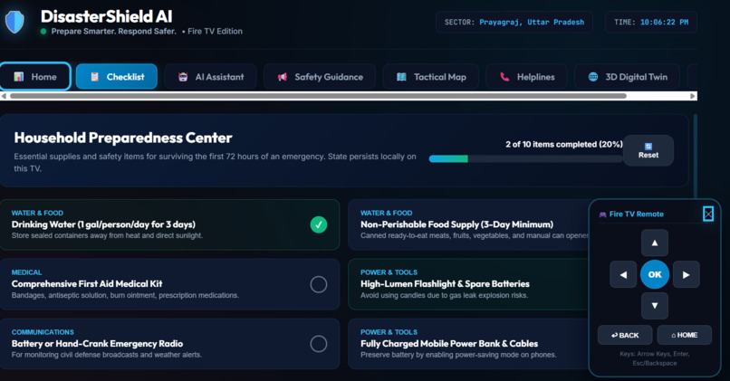Image resolution: width=730 pixels, height=381 pixels.
Task: Click "Keys: Arrow Keys, Enter, Esc/Backspace" hint
Action: click(x=655, y=358)
